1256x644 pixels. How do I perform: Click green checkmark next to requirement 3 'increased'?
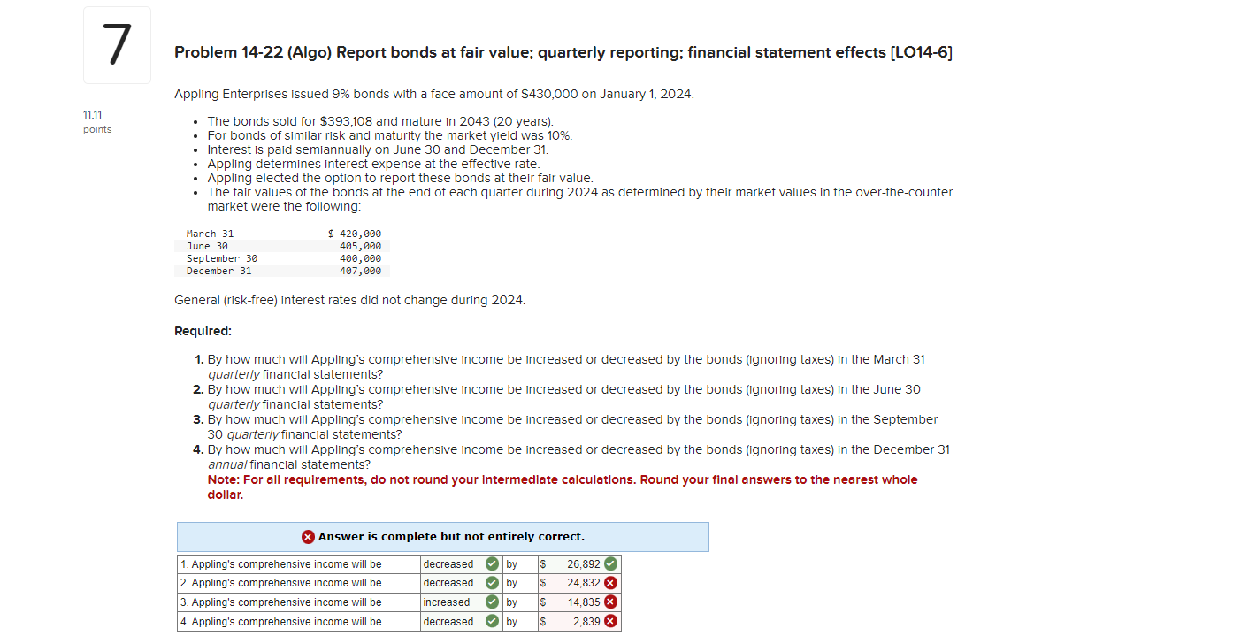(494, 602)
